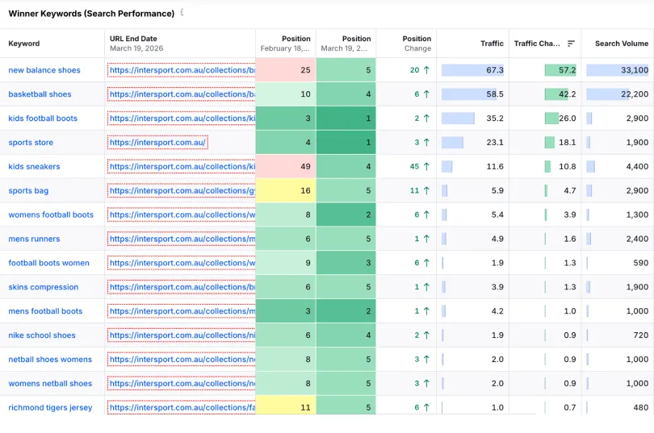The width and height of the screenshot is (654, 433).
Task: Open the 'kids football boots' keyword link
Action: click(x=43, y=119)
